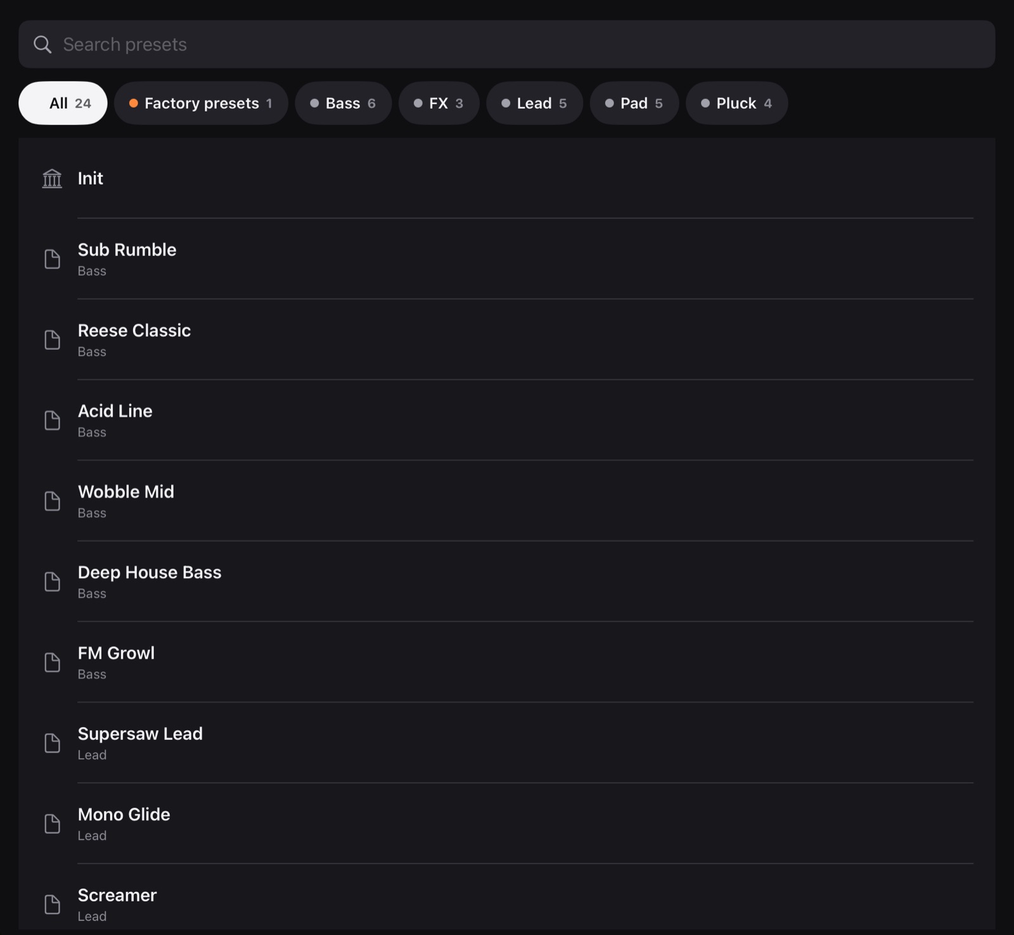Load the Deep House Bass preset
The image size is (1014, 935).
coord(506,581)
